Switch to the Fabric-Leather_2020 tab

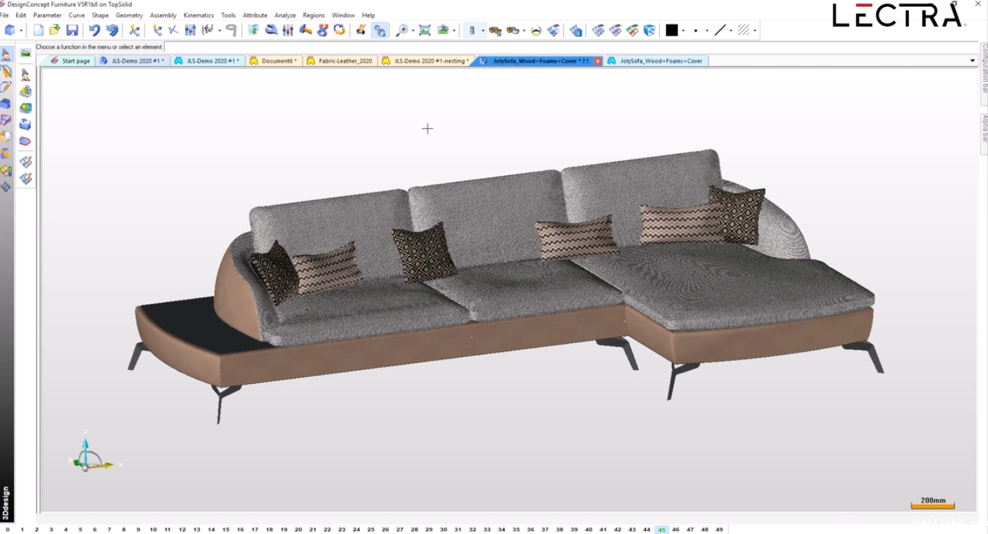pyautogui.click(x=345, y=61)
